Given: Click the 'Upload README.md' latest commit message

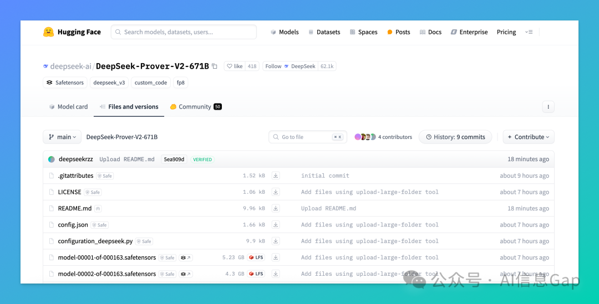Looking at the screenshot, I should pyautogui.click(x=127, y=159).
